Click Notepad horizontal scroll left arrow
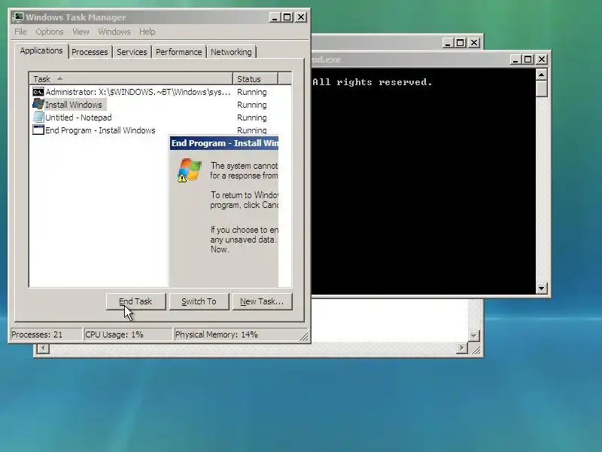Image resolution: width=602 pixels, height=452 pixels. coord(43,348)
